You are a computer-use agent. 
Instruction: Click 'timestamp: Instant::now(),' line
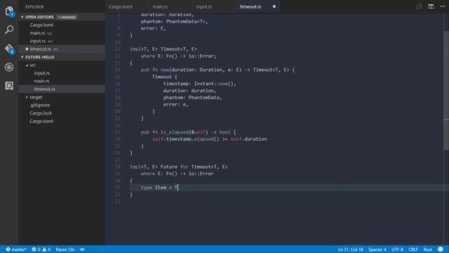(x=199, y=84)
